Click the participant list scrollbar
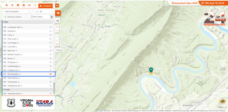 click(54, 88)
